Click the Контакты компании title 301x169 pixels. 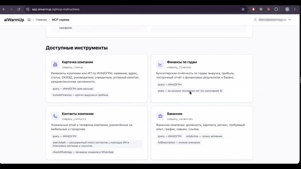click(x=78, y=114)
